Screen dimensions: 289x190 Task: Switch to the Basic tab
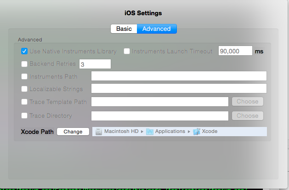pyautogui.click(x=124, y=29)
